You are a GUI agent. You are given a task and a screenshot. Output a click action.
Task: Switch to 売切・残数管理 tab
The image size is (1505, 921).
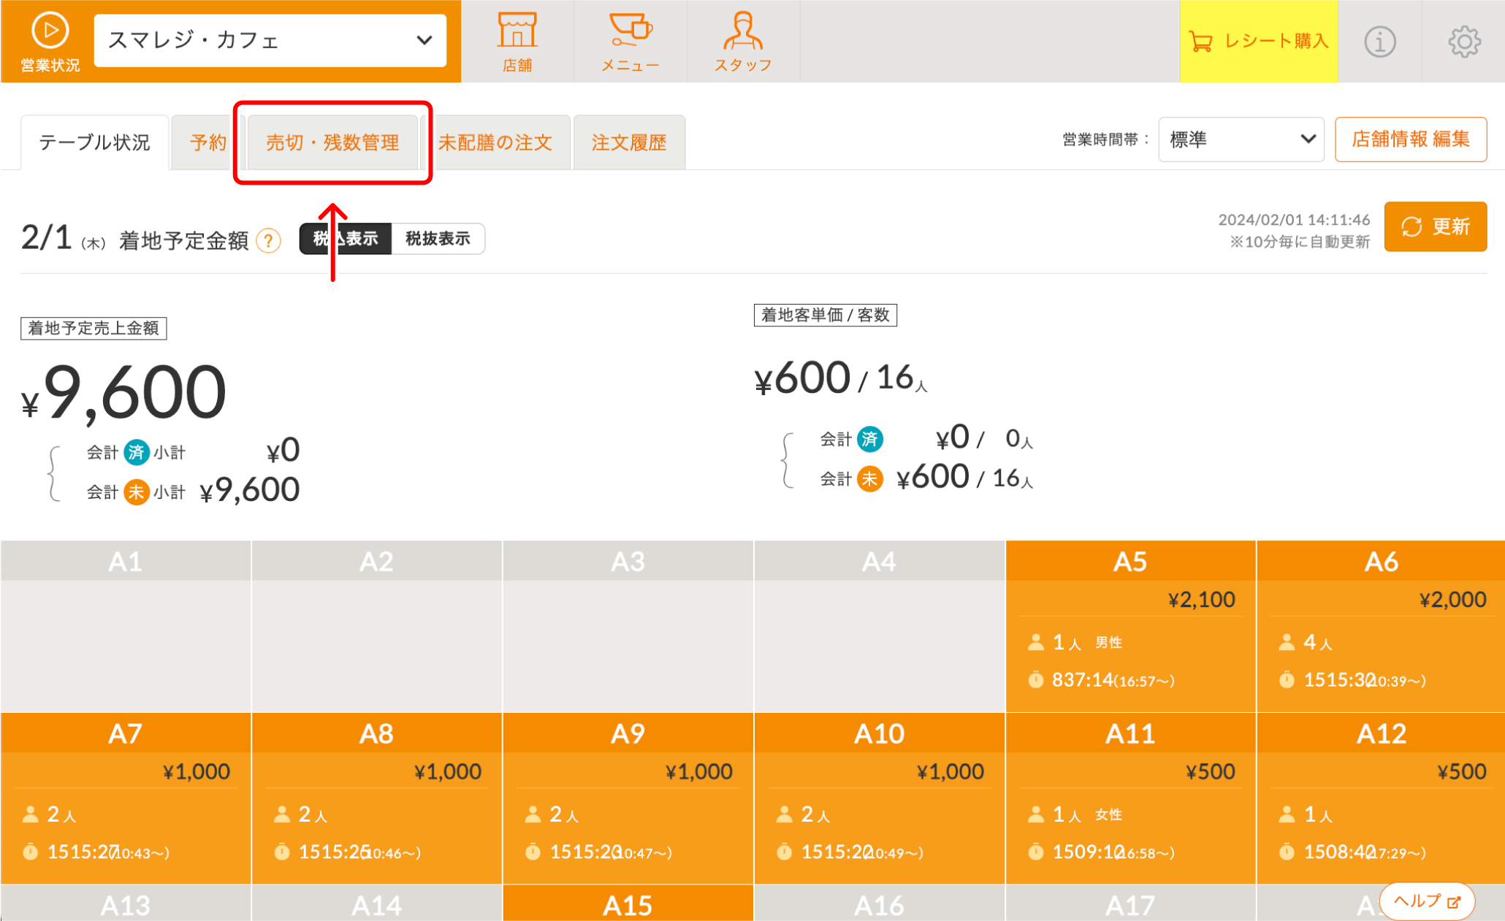(x=332, y=142)
